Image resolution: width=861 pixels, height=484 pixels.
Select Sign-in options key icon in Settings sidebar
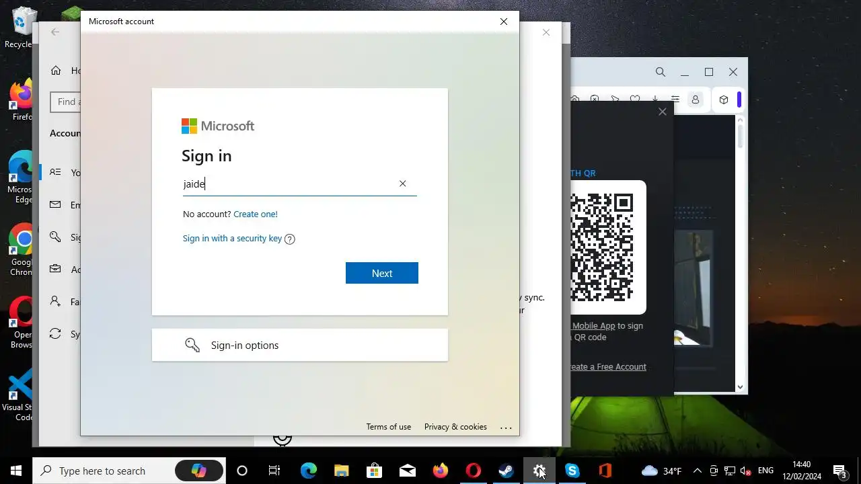(x=56, y=237)
